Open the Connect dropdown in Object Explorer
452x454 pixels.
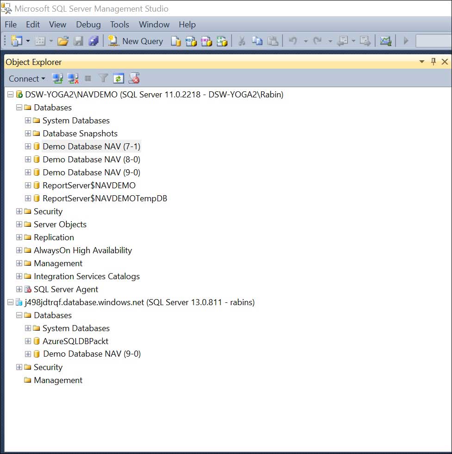click(x=25, y=78)
